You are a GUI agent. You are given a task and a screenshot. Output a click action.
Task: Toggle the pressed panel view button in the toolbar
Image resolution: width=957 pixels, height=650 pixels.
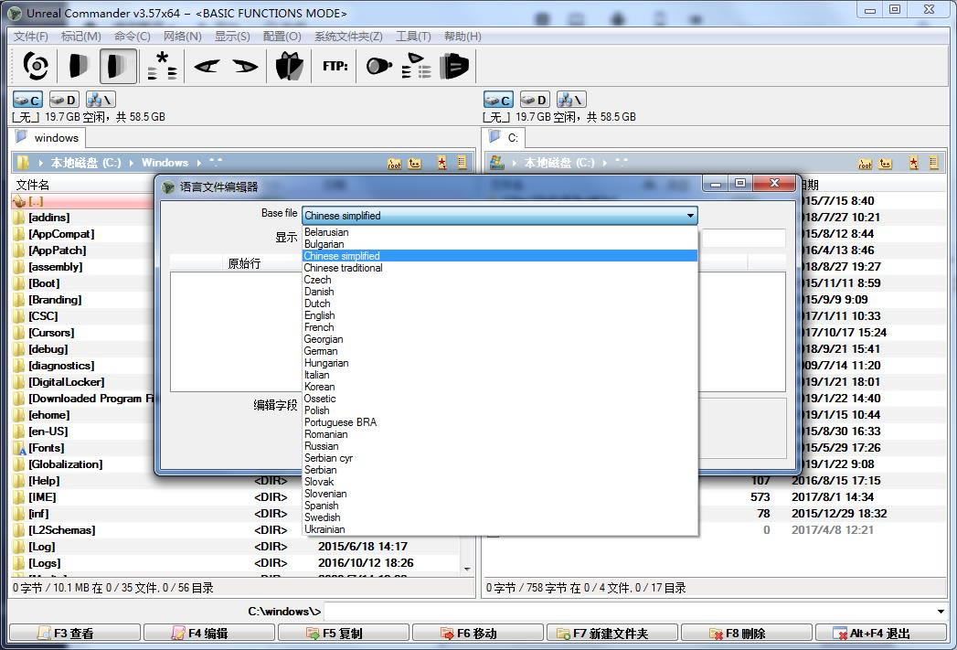(x=118, y=66)
